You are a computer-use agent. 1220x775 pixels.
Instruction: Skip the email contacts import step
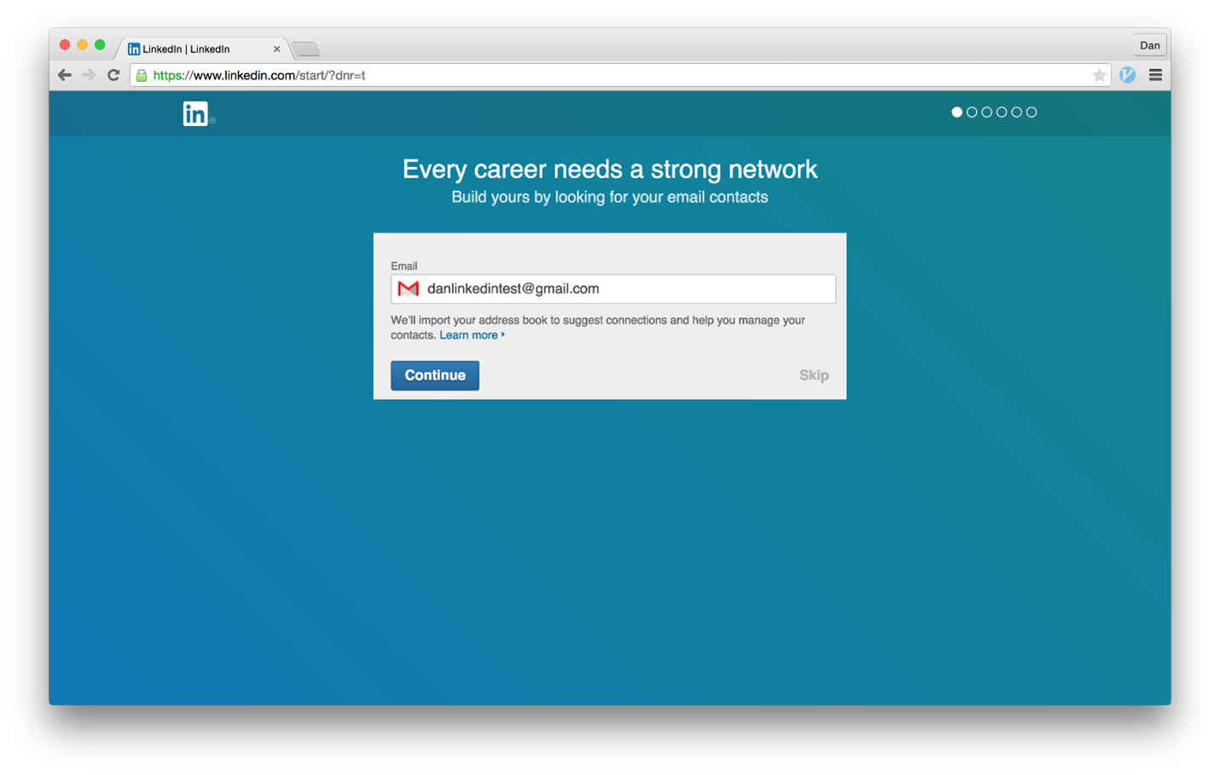coord(813,375)
